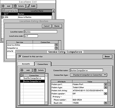Click the marker icon beside the 206 row
Screen dimensions: 115x108
point(3,17)
